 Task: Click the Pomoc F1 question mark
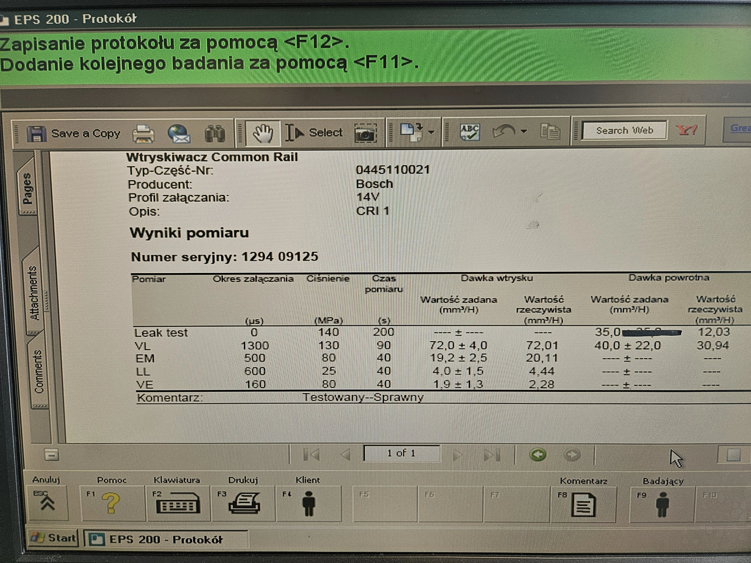pos(111,503)
